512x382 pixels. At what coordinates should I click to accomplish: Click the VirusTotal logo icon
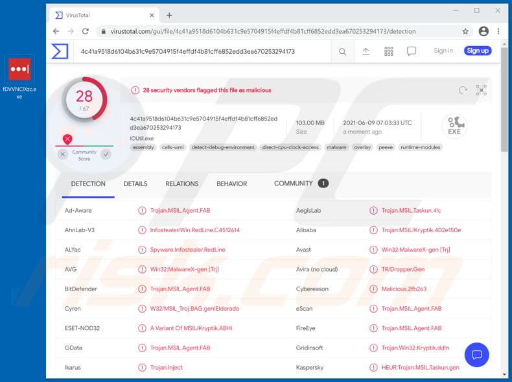click(60, 51)
